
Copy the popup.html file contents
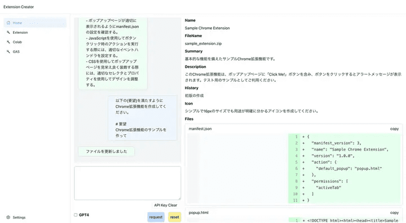[x=394, y=213]
